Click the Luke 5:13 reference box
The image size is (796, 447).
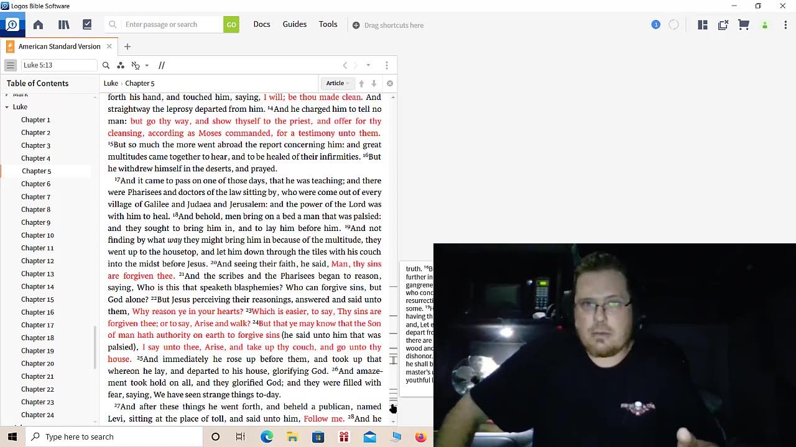(59, 65)
